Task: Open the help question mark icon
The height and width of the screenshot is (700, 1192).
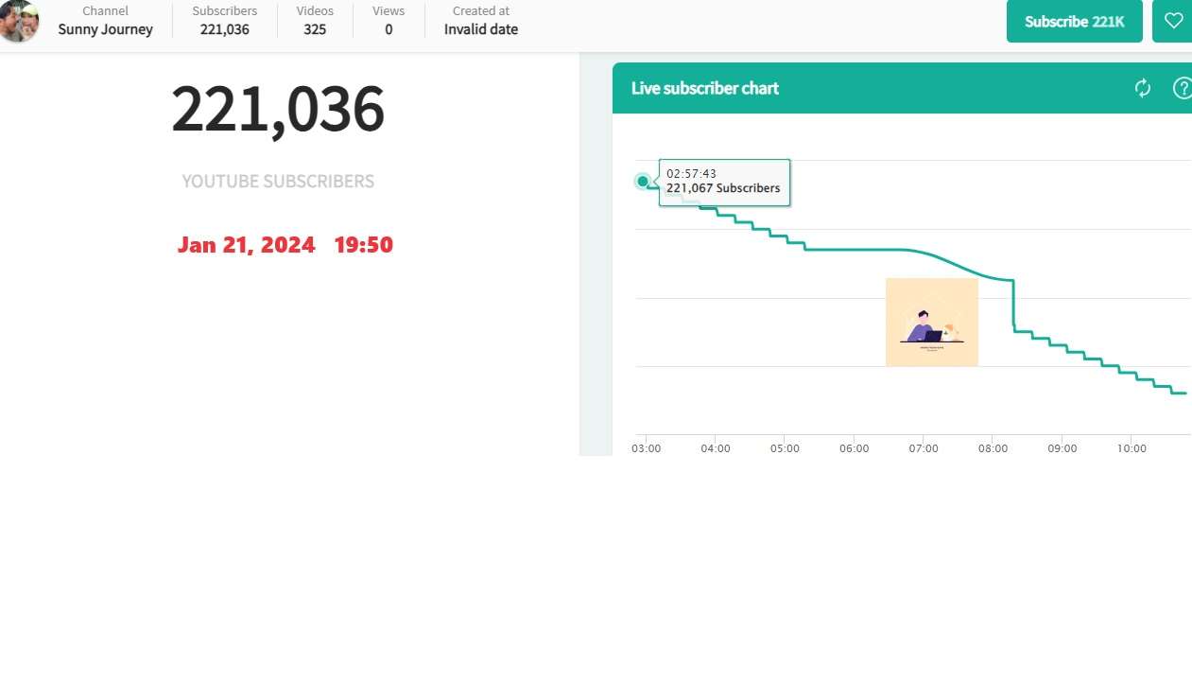Action: coord(1182,88)
